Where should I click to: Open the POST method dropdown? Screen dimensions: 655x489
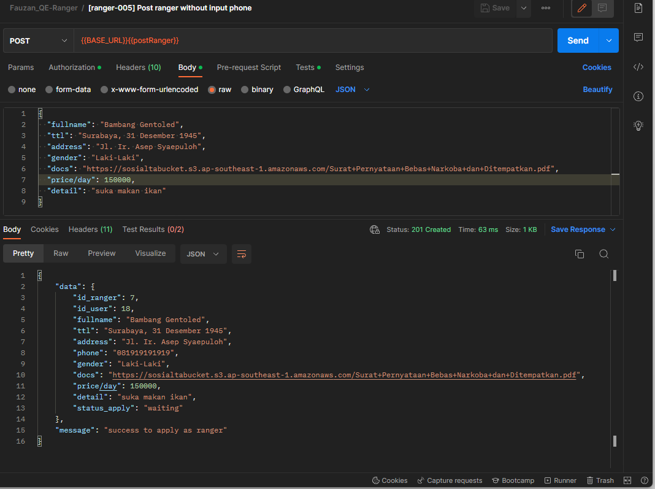pos(37,40)
